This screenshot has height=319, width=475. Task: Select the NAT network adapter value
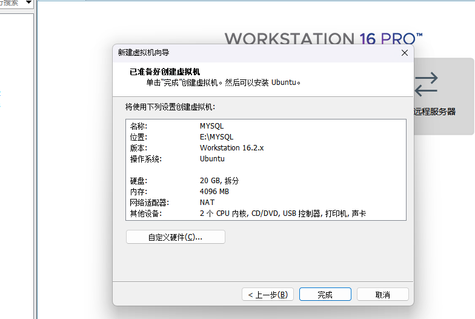[207, 203]
